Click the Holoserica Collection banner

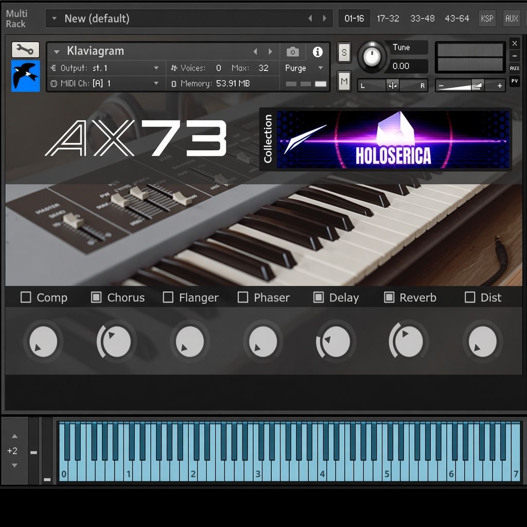pyautogui.click(x=385, y=139)
